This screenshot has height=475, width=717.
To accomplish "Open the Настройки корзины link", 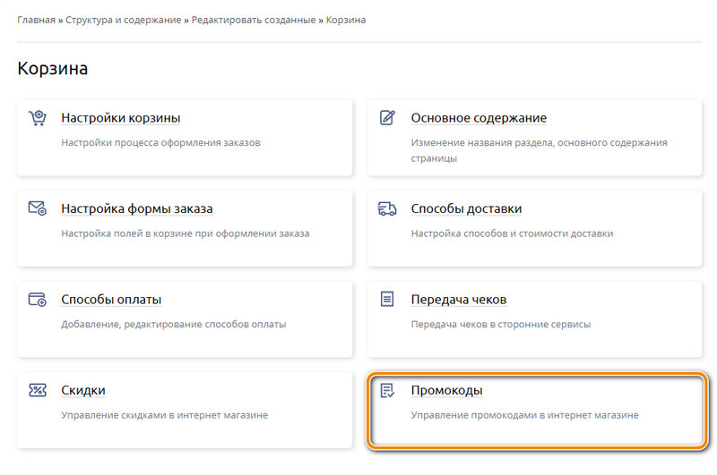I will (120, 118).
